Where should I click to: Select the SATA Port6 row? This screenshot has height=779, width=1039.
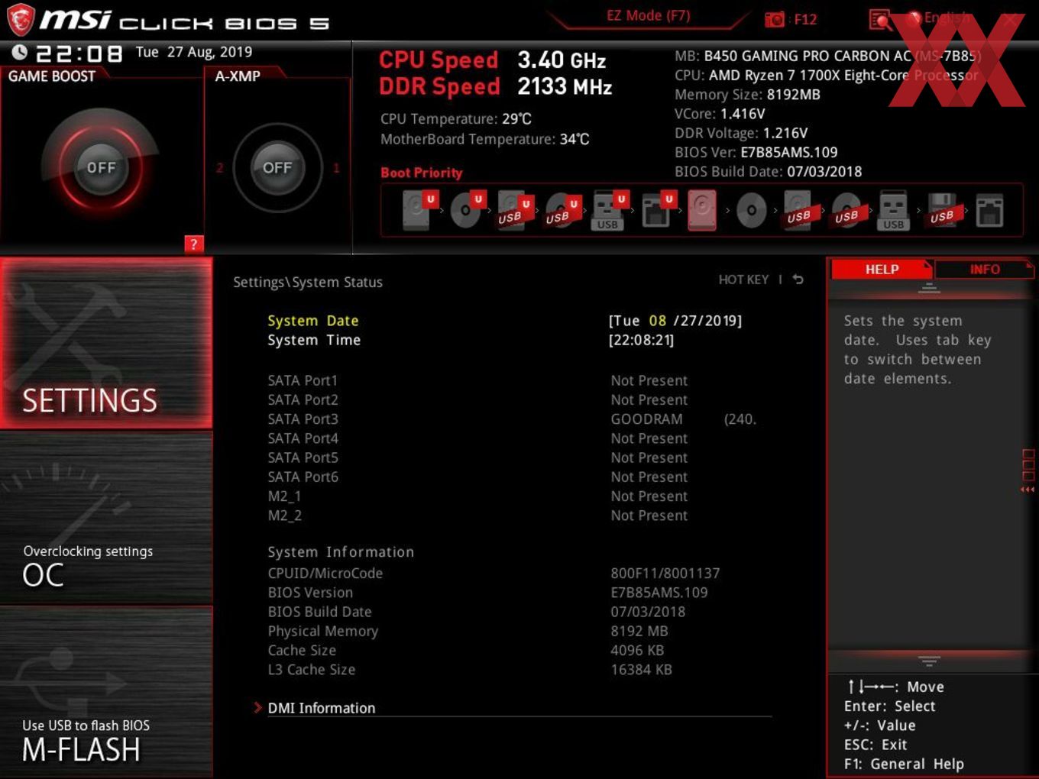pos(477,477)
